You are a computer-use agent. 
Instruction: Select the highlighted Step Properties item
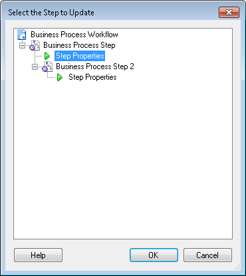pyautogui.click(x=80, y=56)
